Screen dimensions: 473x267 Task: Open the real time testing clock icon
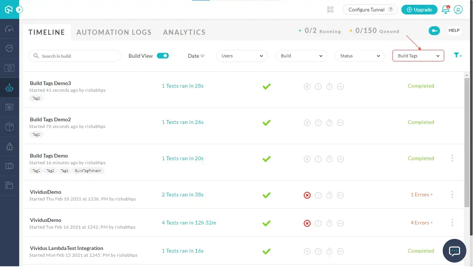point(10,48)
